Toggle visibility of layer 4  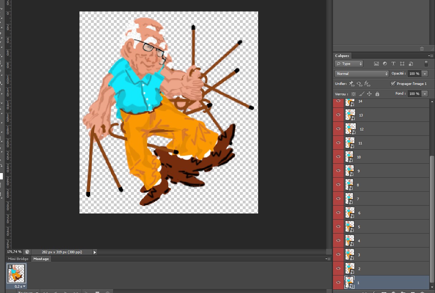[338, 240]
